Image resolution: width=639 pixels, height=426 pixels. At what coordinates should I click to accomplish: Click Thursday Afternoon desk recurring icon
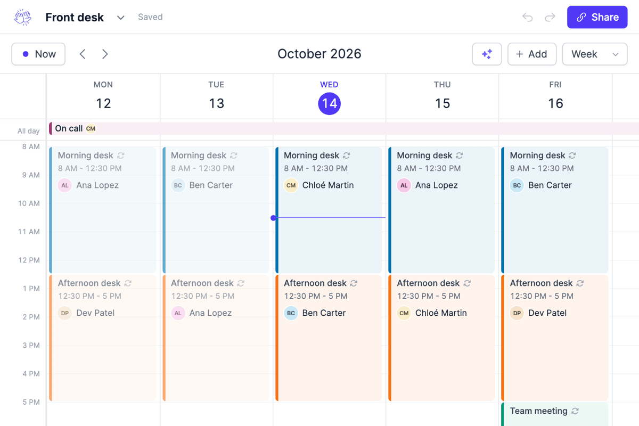coord(467,283)
